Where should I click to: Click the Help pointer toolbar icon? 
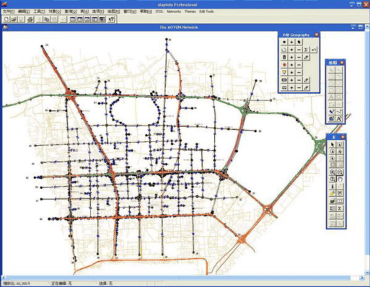(111, 19)
